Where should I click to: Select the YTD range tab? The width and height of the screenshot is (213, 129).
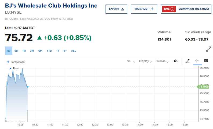(49, 51)
